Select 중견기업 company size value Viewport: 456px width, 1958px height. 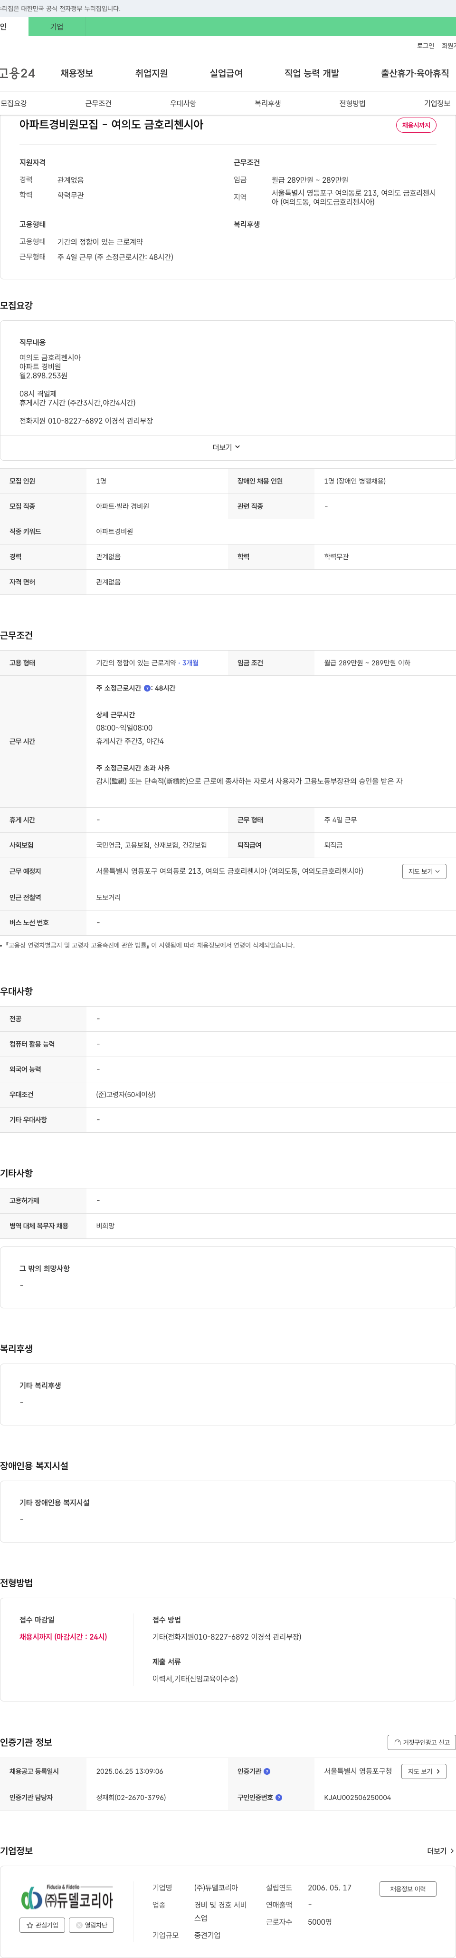click(207, 1935)
